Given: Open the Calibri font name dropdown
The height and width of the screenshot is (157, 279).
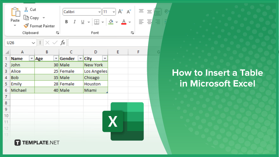Looking at the screenshot, I should pyautogui.click(x=99, y=12).
